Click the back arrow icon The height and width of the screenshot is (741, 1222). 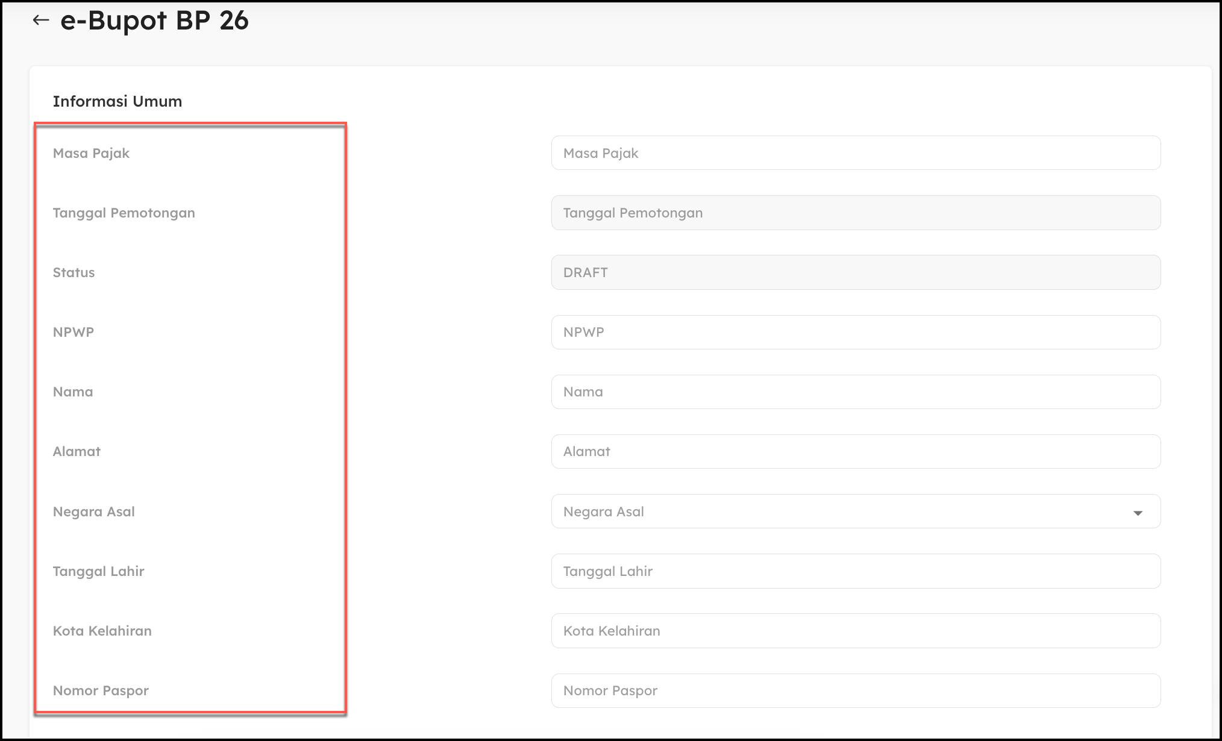(x=40, y=20)
